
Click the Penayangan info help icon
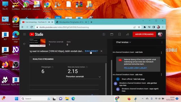pos(52,67)
